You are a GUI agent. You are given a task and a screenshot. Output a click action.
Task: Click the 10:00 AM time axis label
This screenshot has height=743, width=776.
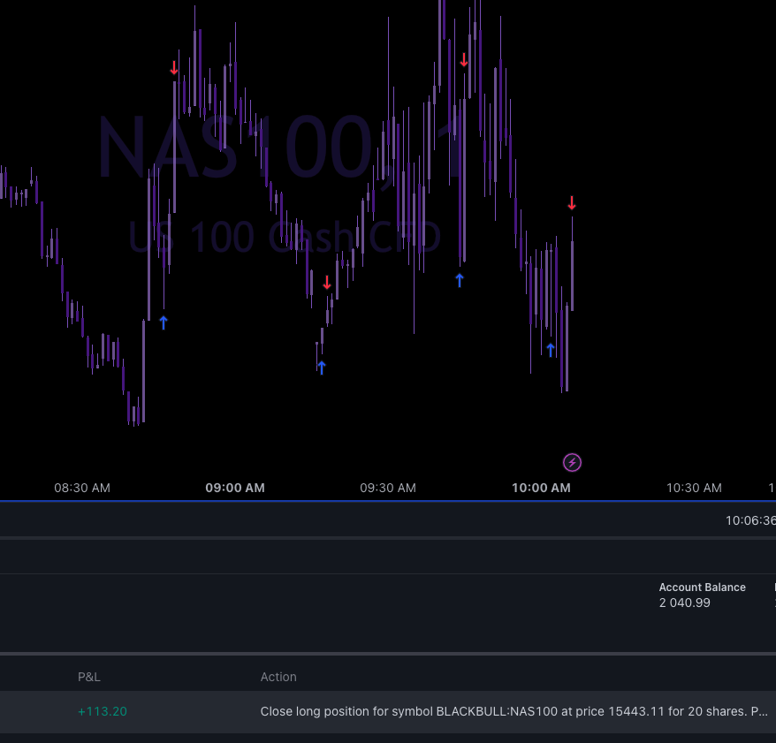pos(541,488)
